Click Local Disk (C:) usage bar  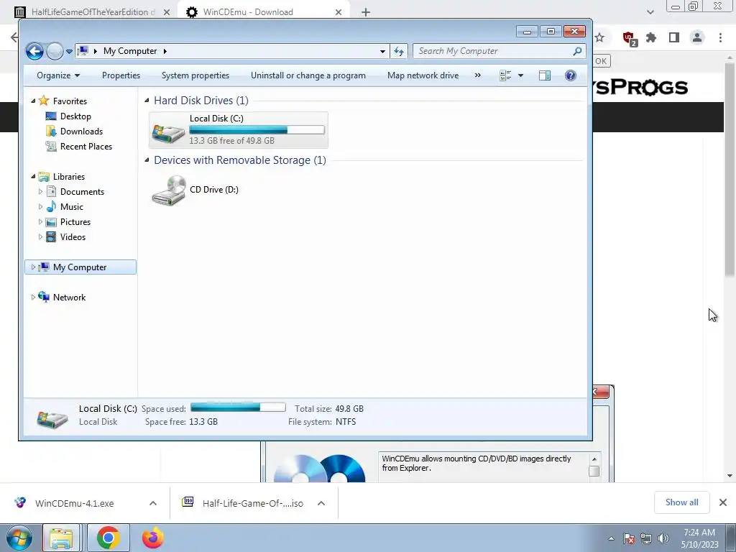tap(257, 130)
